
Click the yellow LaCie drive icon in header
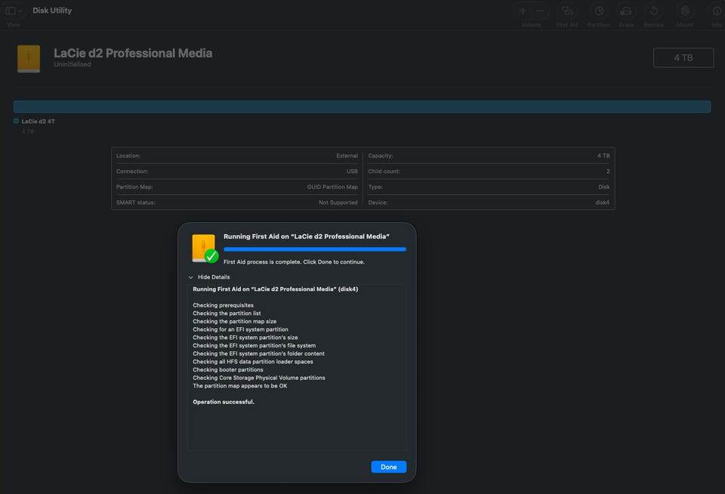coord(29,59)
